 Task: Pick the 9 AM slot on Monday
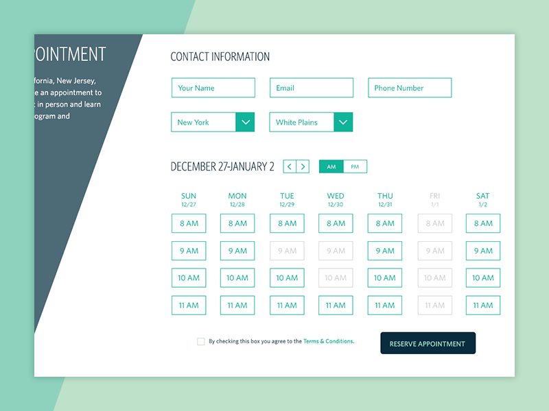(237, 251)
